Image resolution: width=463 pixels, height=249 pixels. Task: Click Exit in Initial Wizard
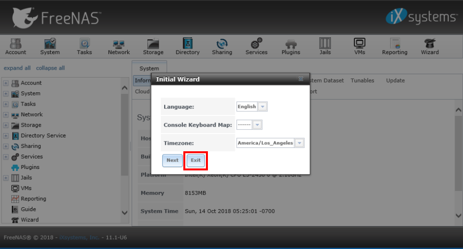[x=196, y=161]
